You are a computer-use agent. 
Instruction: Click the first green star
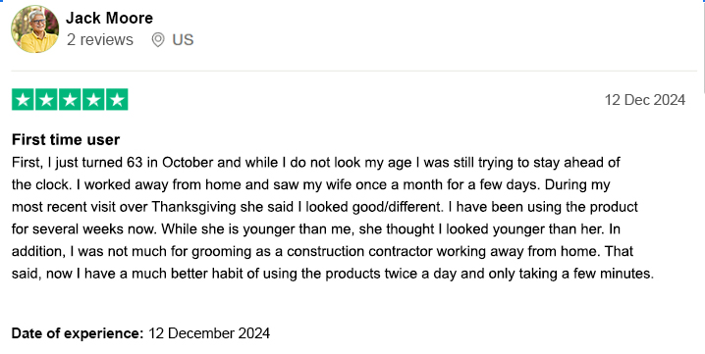[23, 99]
